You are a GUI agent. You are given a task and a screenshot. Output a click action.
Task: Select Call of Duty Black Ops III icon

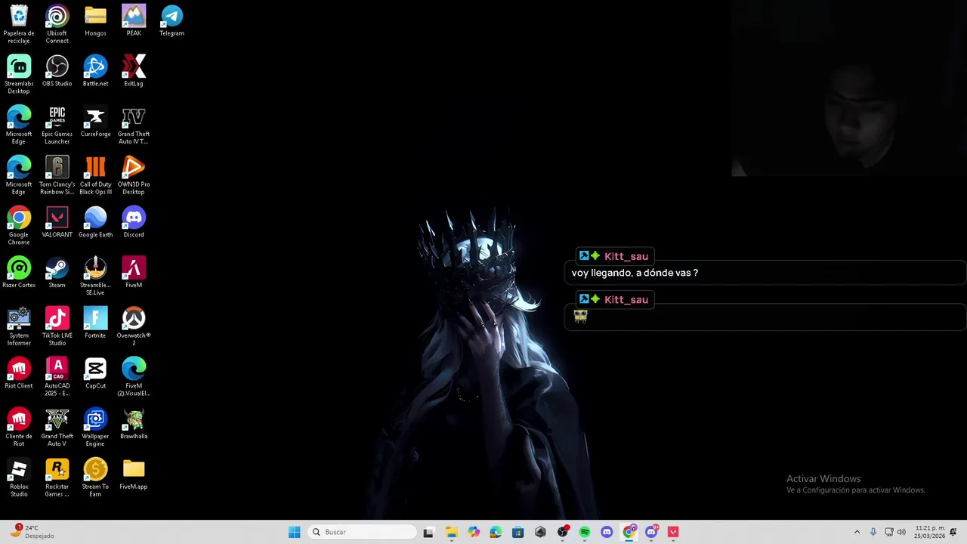pos(95,176)
